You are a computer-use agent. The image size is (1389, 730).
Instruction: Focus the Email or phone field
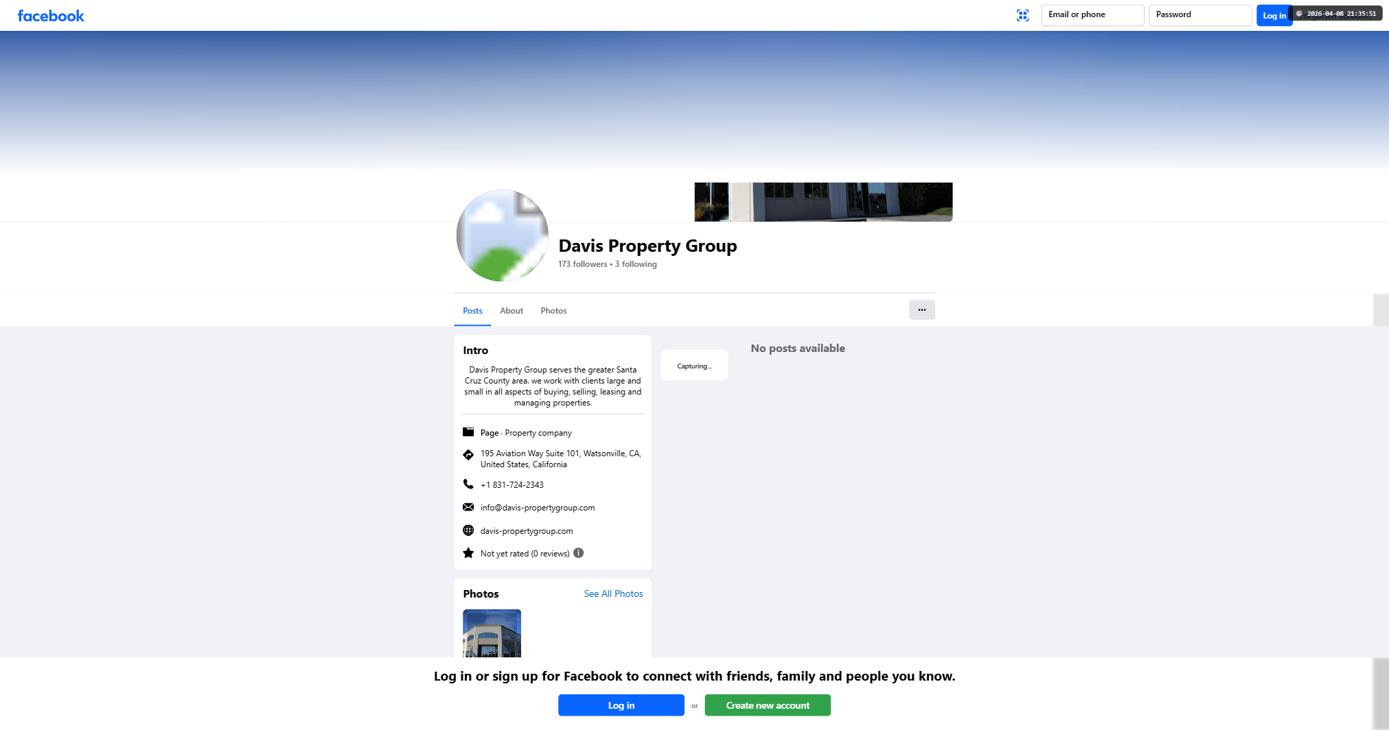[x=1092, y=15]
